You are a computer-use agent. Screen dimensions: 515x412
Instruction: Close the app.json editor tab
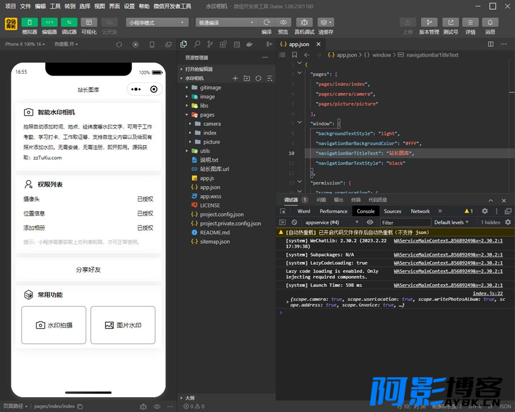click(x=318, y=44)
